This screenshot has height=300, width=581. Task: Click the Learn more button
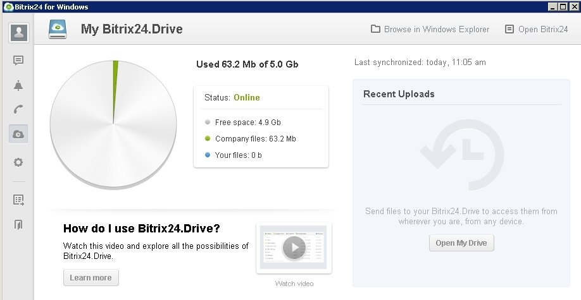pyautogui.click(x=91, y=277)
